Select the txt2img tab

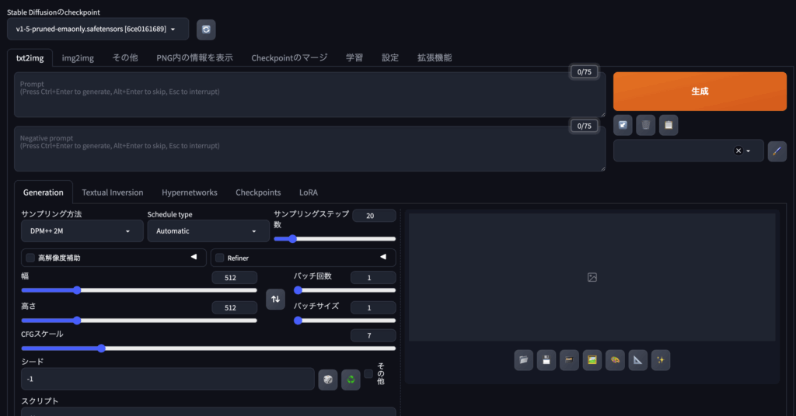click(30, 57)
